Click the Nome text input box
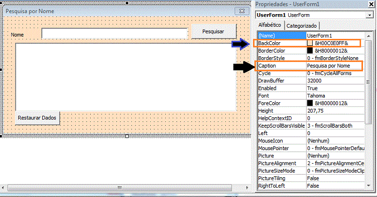This screenshot has height=197, width=377. (x=114, y=34)
